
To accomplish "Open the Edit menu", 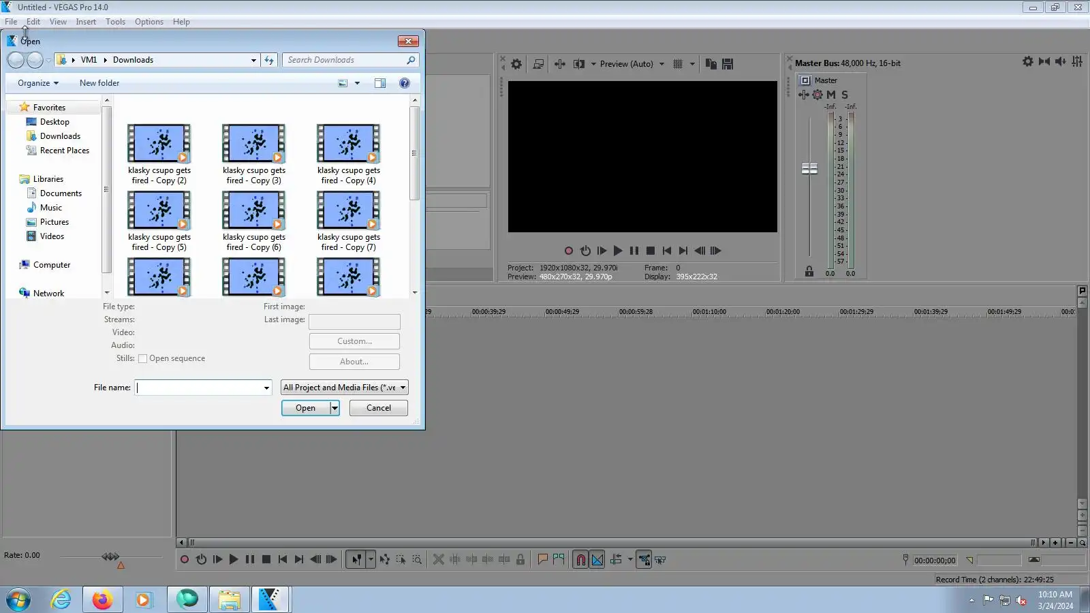I will (x=33, y=22).
